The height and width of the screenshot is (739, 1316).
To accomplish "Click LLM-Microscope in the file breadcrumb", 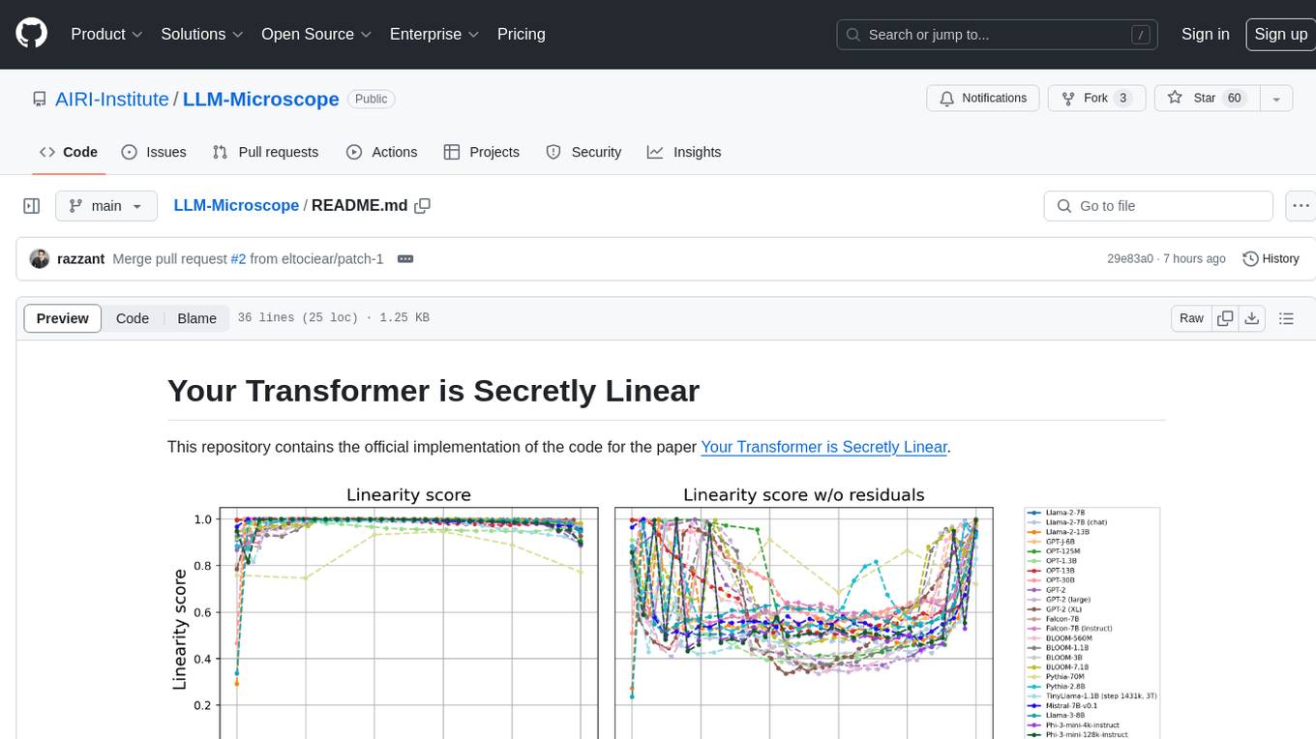I will [x=236, y=206].
